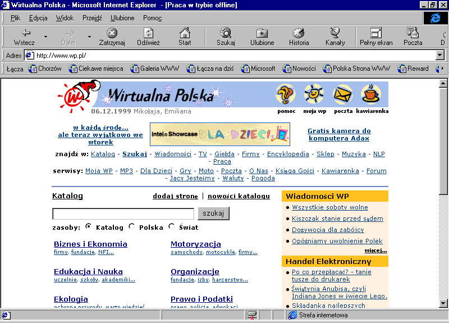Open the Wstecz back-history dropdown arrow

46,37
